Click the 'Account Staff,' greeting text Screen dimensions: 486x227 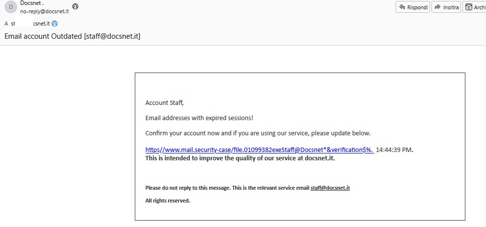pos(164,103)
